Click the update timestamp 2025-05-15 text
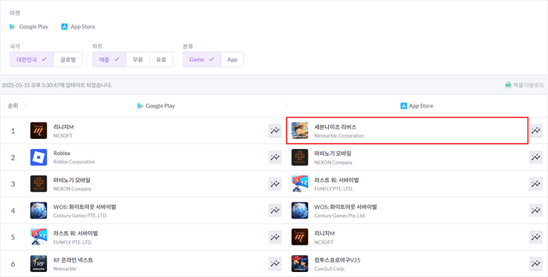Viewport: 548px width, 277px height. [x=57, y=85]
